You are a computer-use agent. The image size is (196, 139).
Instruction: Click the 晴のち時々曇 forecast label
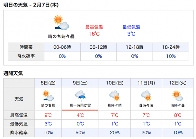pos(61,37)
